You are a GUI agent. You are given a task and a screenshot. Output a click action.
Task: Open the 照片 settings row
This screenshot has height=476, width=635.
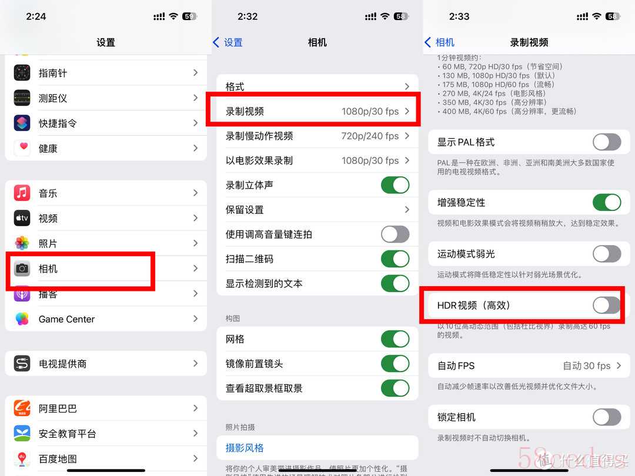click(x=106, y=243)
